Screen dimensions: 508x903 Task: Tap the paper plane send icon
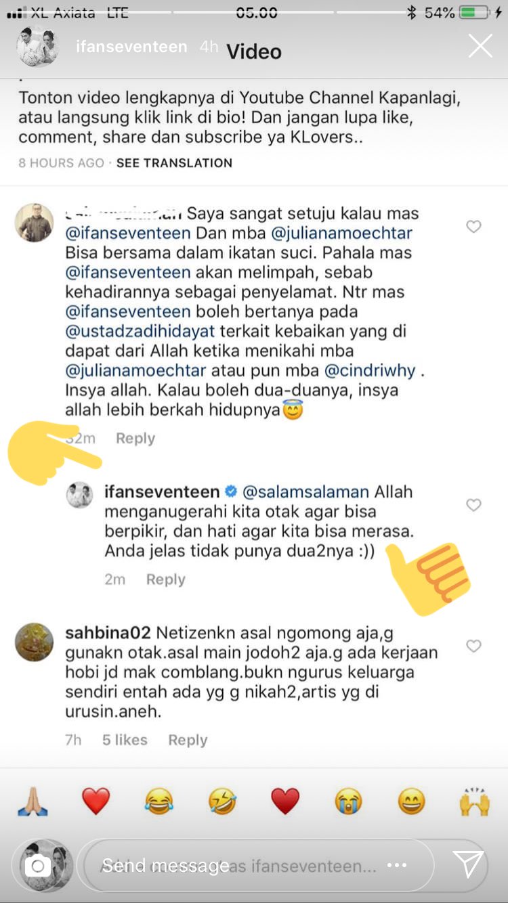(x=468, y=864)
